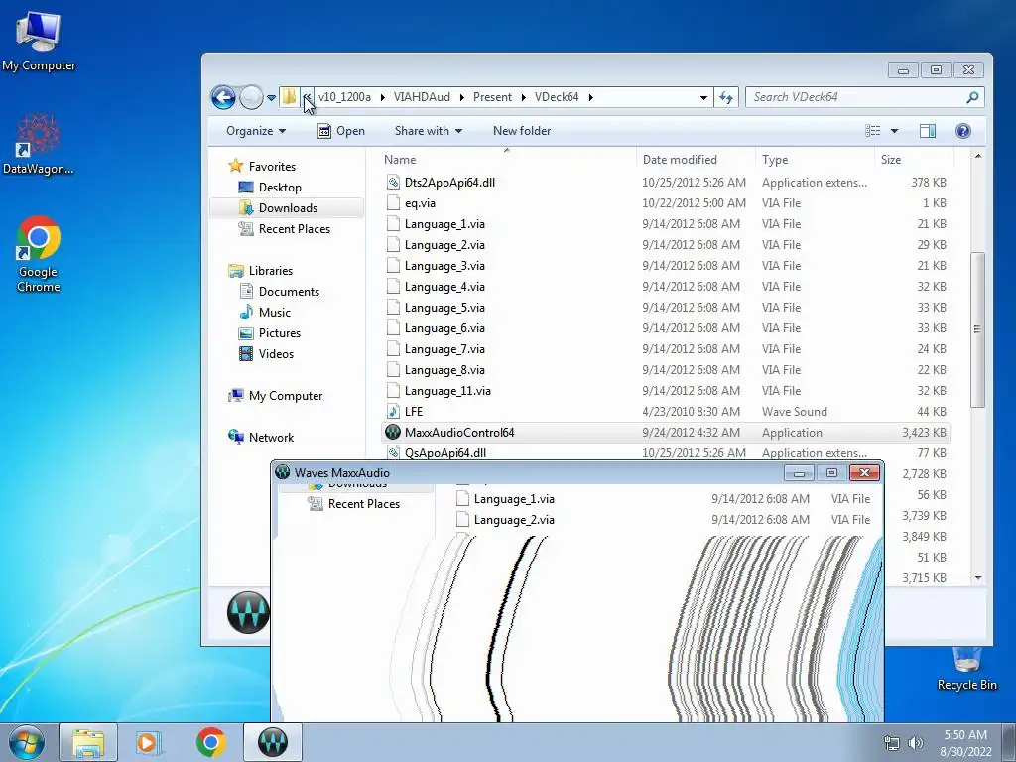Open the Organize menu
The width and height of the screenshot is (1016, 762).
[256, 131]
